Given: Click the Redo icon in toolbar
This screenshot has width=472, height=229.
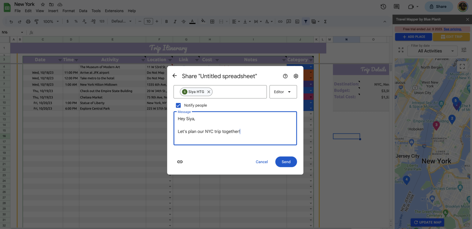Looking at the screenshot, I should 19,22.
